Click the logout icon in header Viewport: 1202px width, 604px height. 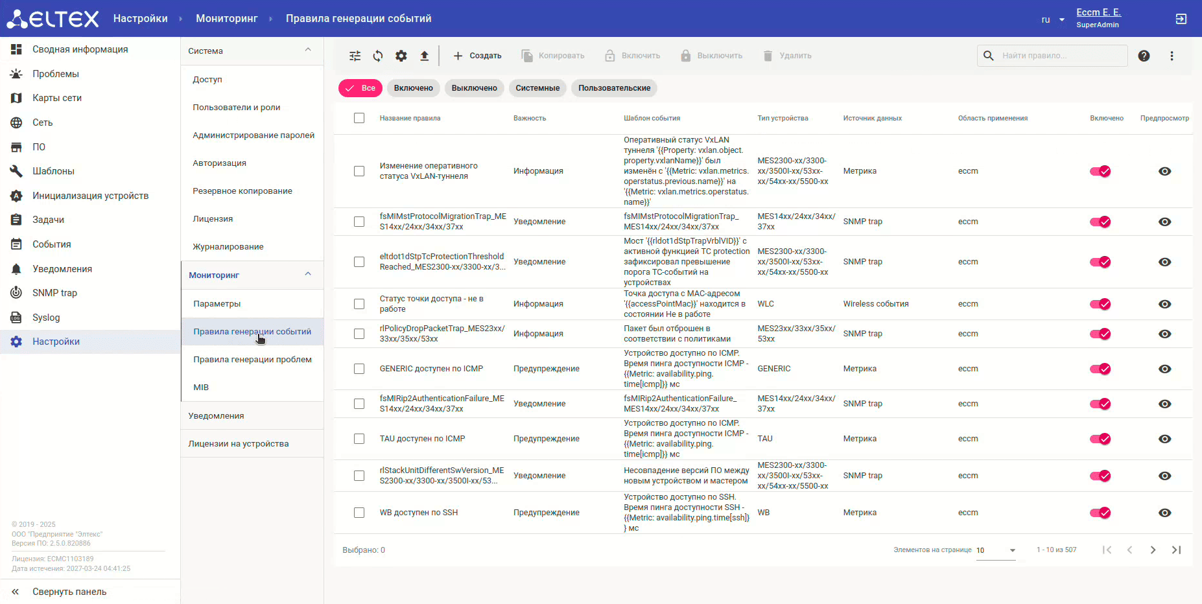[1181, 19]
